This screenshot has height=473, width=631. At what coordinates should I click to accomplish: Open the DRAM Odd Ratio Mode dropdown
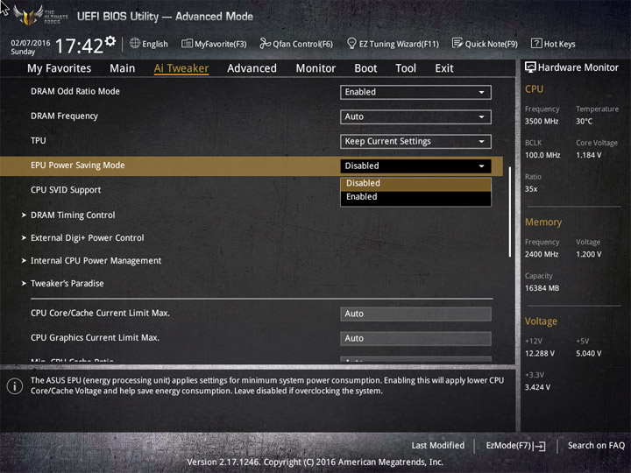coord(415,92)
